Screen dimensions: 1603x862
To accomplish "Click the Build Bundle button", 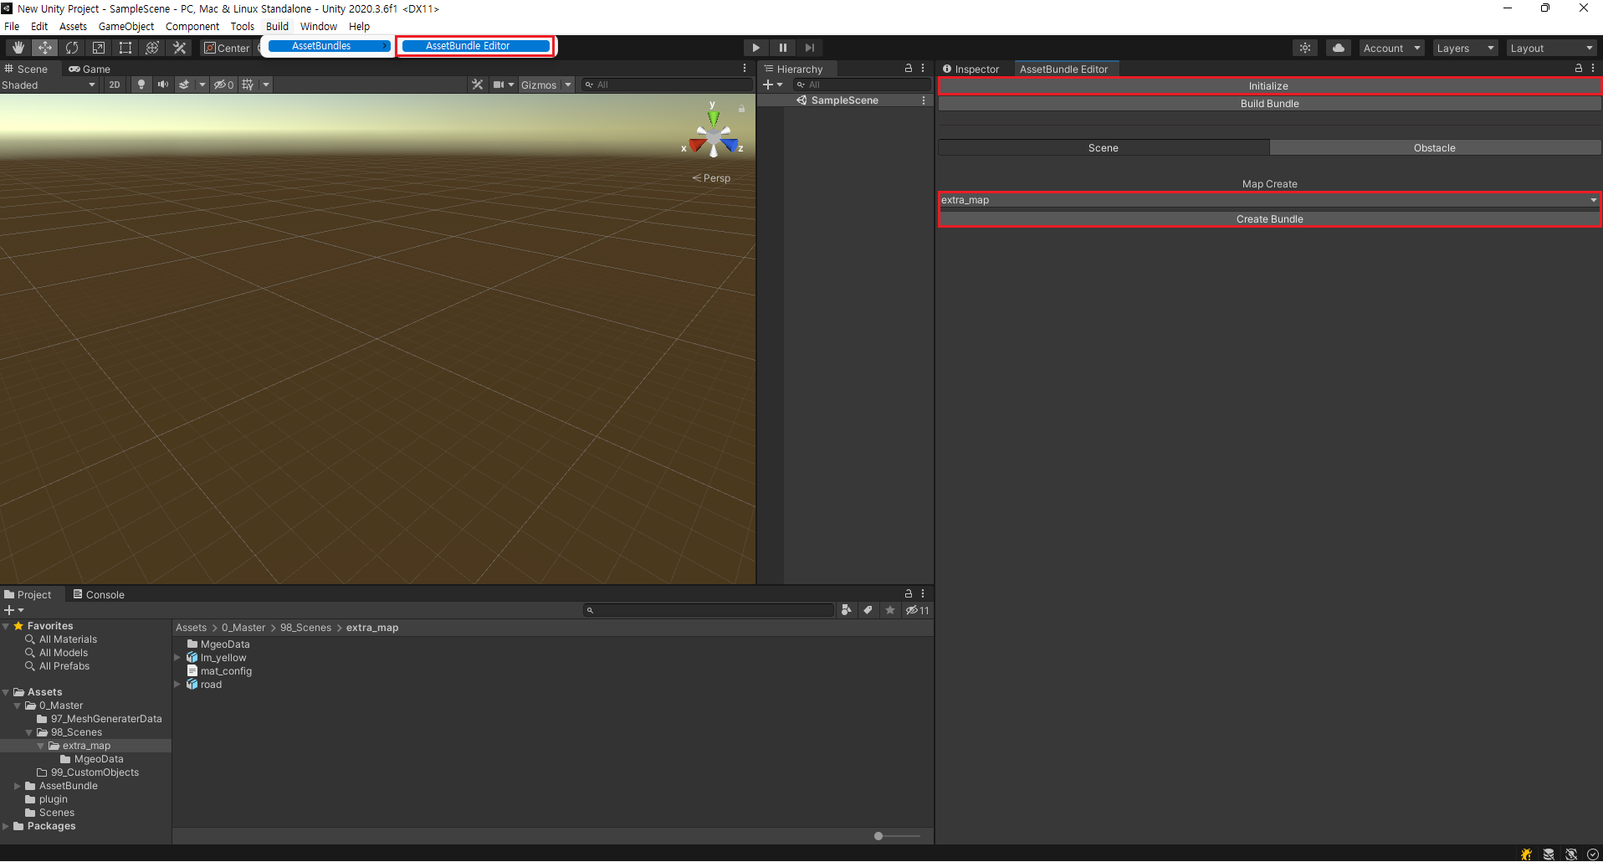I will coord(1269,104).
